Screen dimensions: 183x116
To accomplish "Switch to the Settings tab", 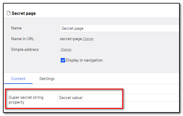I will 47,79.
